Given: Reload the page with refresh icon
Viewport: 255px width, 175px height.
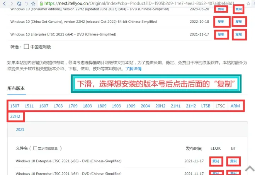Looking at the screenshot, I should (19, 3).
